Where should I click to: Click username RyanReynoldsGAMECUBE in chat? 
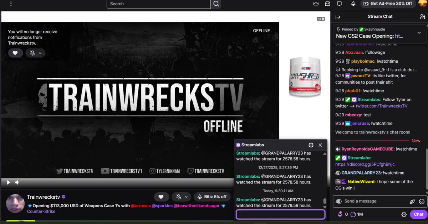[x=367, y=149]
